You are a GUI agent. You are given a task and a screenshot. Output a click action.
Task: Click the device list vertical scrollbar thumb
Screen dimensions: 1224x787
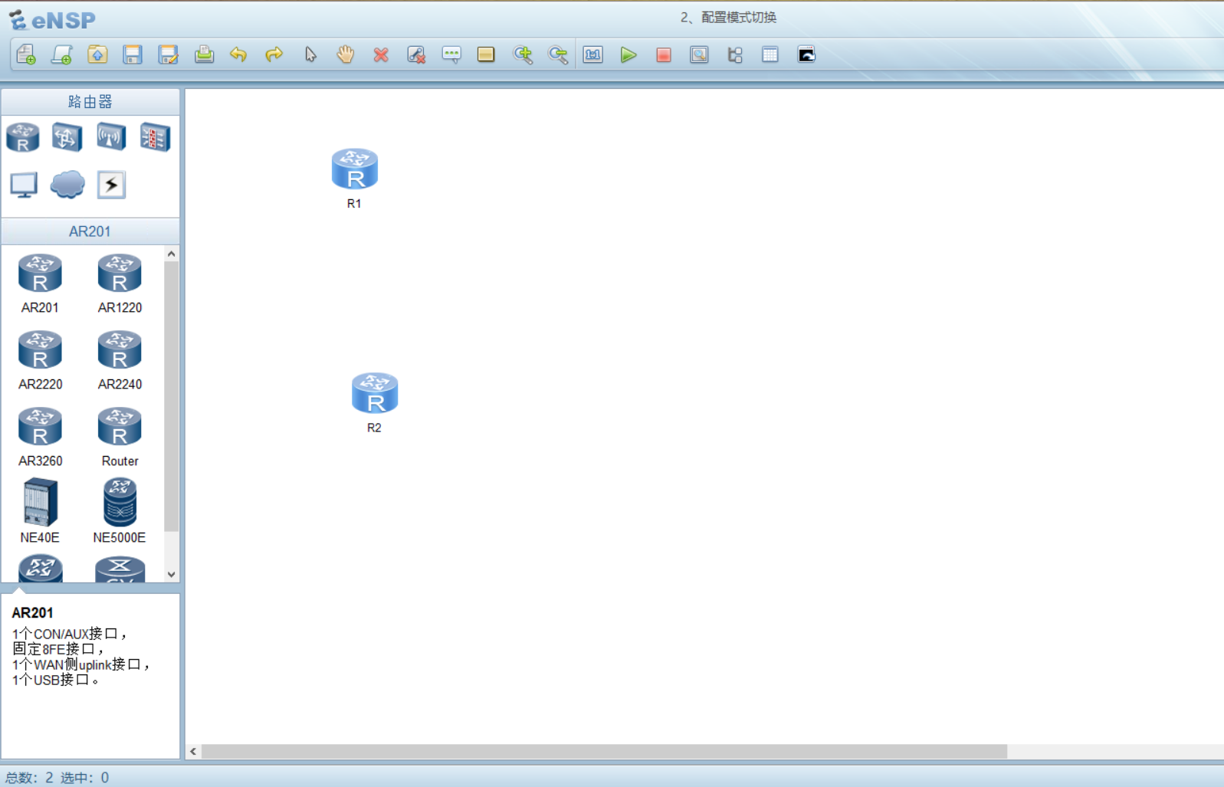172,396
